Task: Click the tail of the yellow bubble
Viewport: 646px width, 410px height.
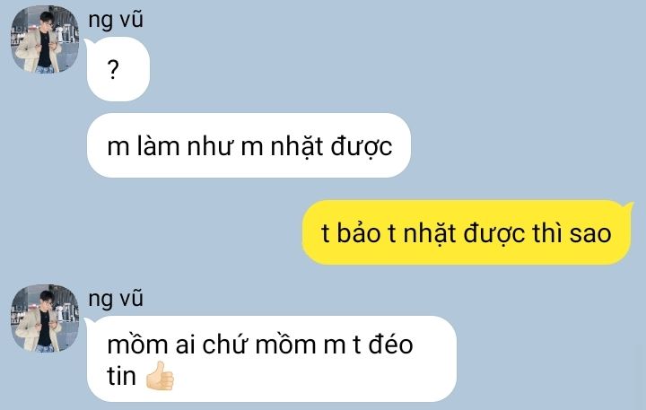Action: click(629, 205)
